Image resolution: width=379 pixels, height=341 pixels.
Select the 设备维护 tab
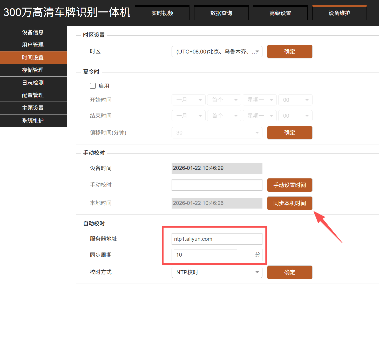click(339, 13)
